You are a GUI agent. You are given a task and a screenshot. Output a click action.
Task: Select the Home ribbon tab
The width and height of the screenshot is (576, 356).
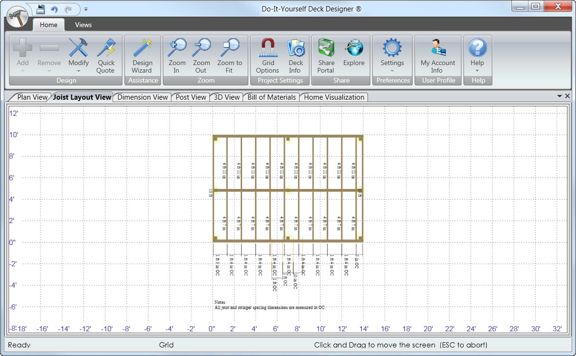48,25
